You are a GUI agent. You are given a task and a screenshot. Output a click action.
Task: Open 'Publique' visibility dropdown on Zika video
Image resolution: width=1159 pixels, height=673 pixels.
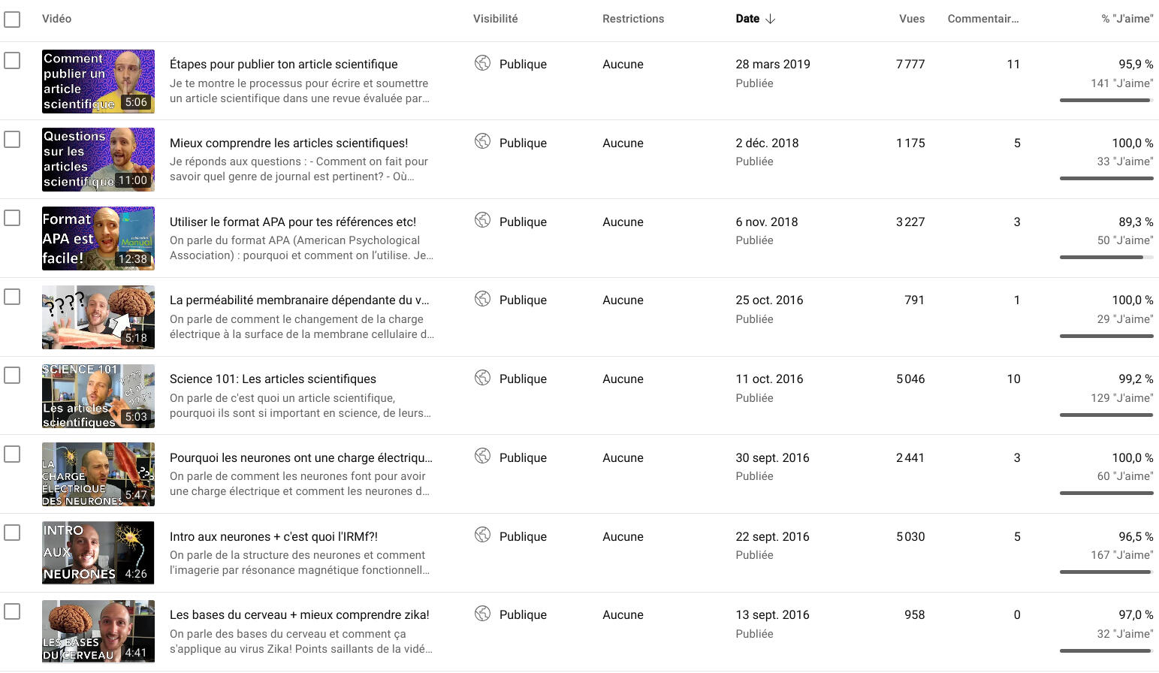coord(523,614)
